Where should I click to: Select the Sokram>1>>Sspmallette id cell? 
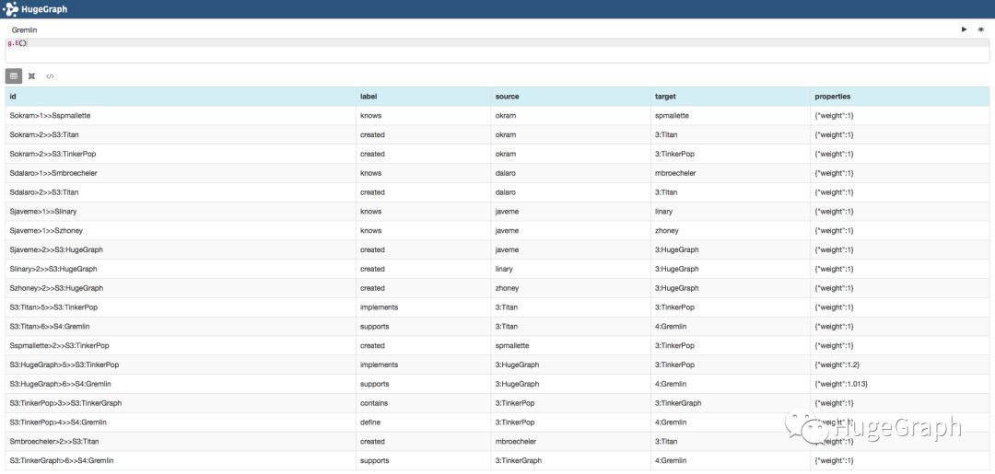pos(181,116)
